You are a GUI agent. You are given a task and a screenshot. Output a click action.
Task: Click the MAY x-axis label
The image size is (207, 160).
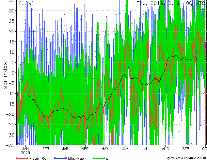(105, 149)
